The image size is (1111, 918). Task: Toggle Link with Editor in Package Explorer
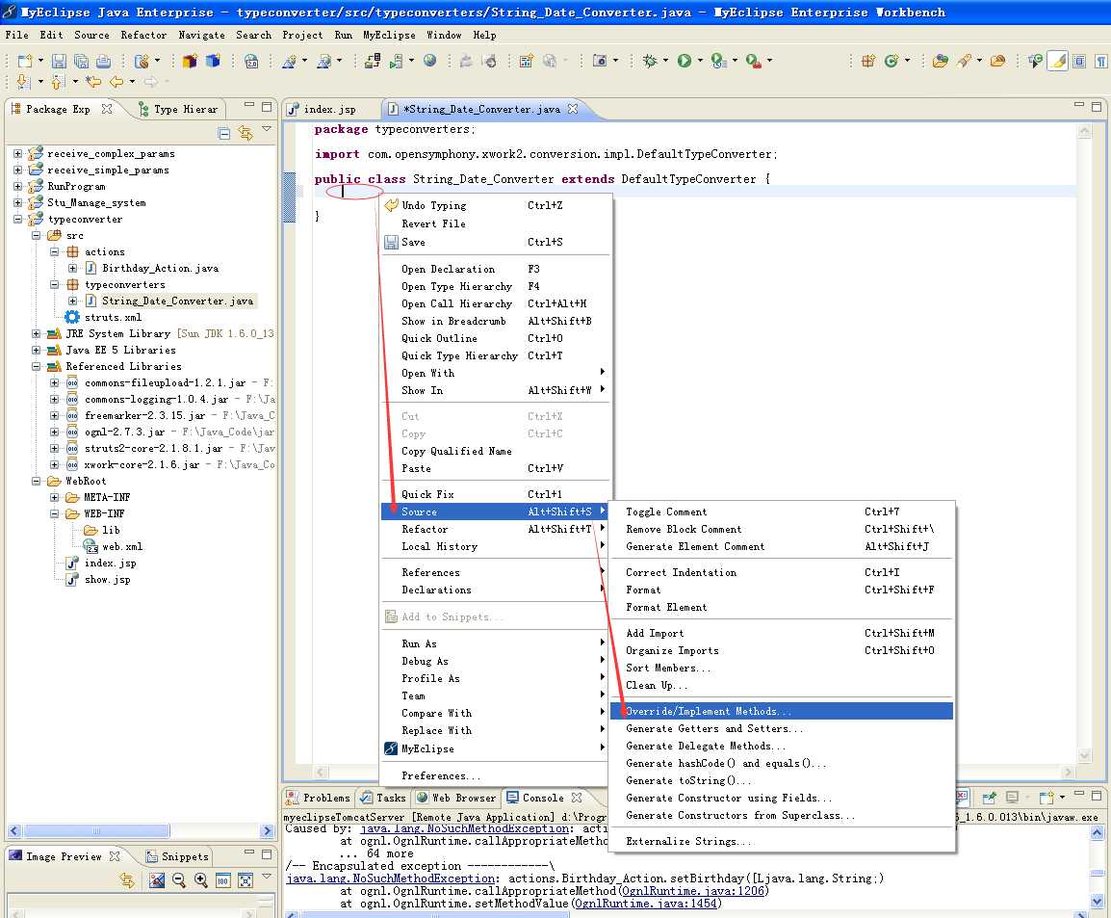[245, 133]
